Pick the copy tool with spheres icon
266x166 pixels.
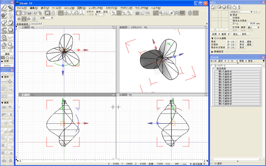[4, 23]
